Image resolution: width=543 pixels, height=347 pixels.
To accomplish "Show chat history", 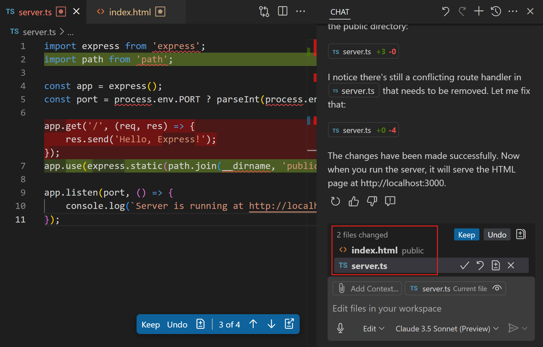I will tap(496, 11).
